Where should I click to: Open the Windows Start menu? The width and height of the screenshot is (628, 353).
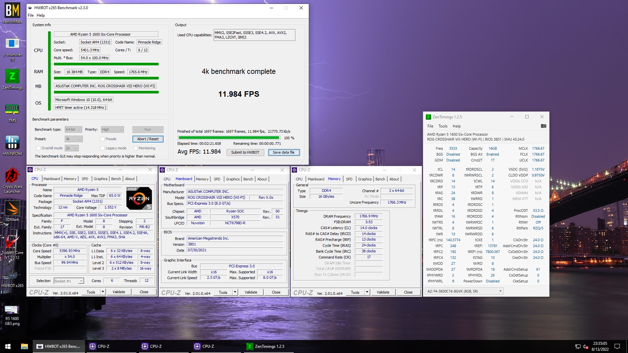pos(8,346)
